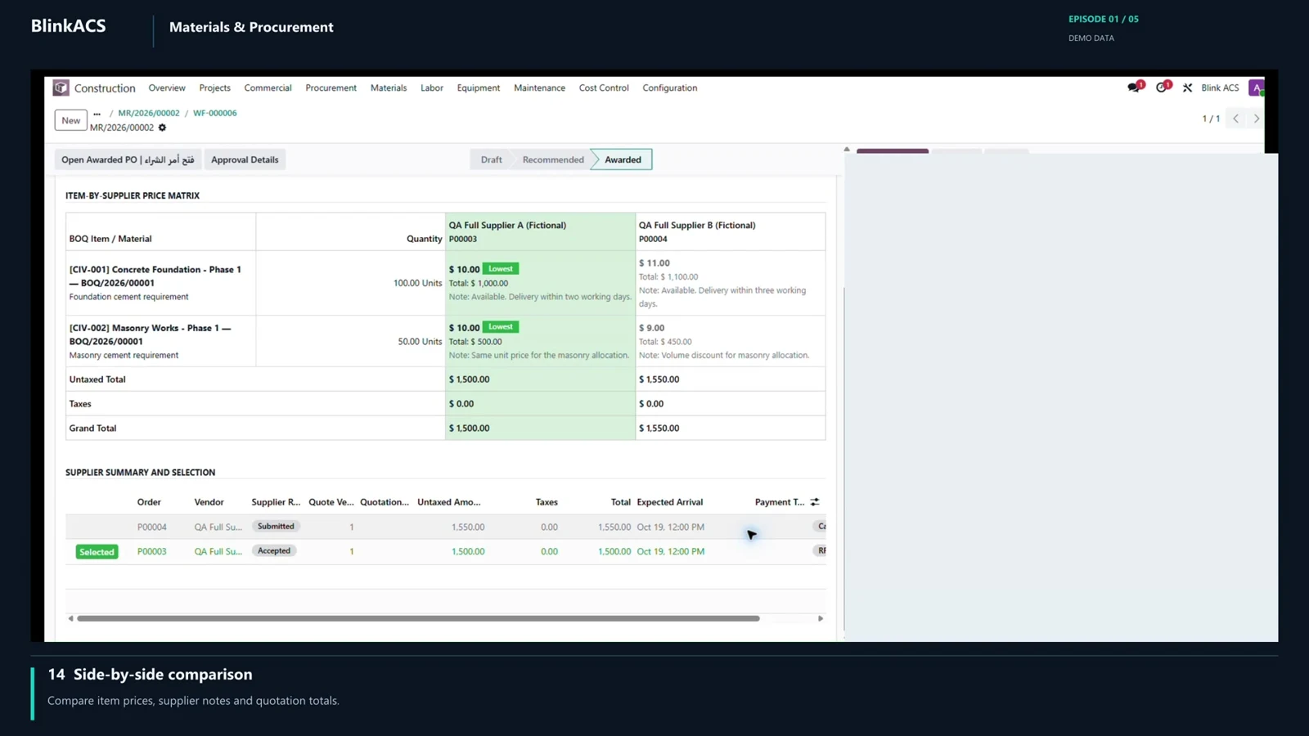This screenshot has height=736, width=1309.
Task: Click the gear actions icon beside MR/2026/00002
Action: point(162,128)
